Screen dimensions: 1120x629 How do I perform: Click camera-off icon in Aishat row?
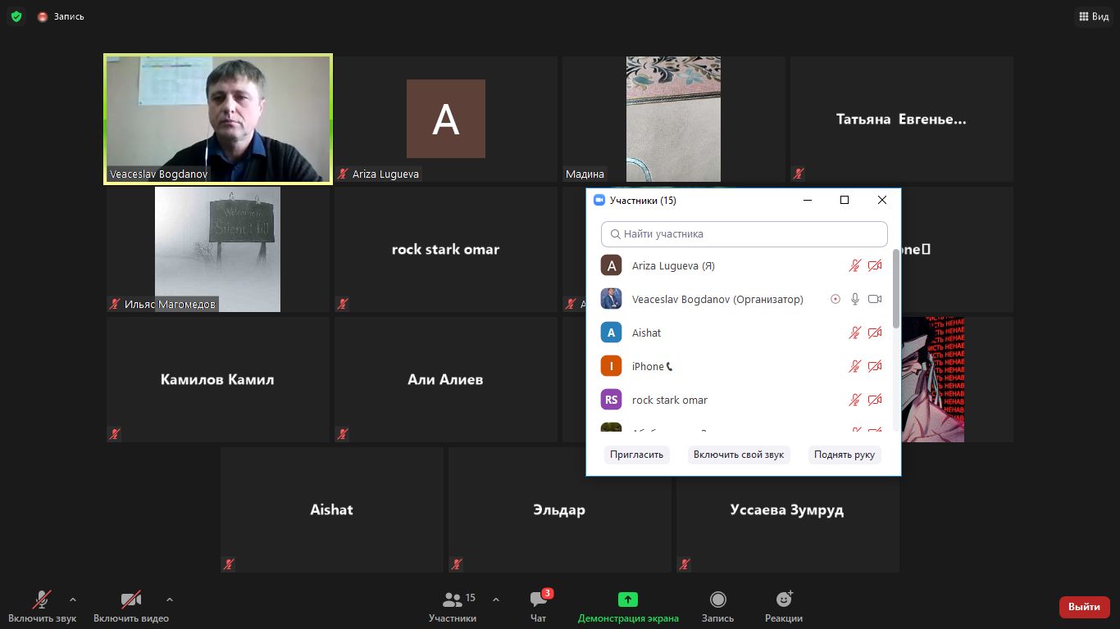click(875, 333)
